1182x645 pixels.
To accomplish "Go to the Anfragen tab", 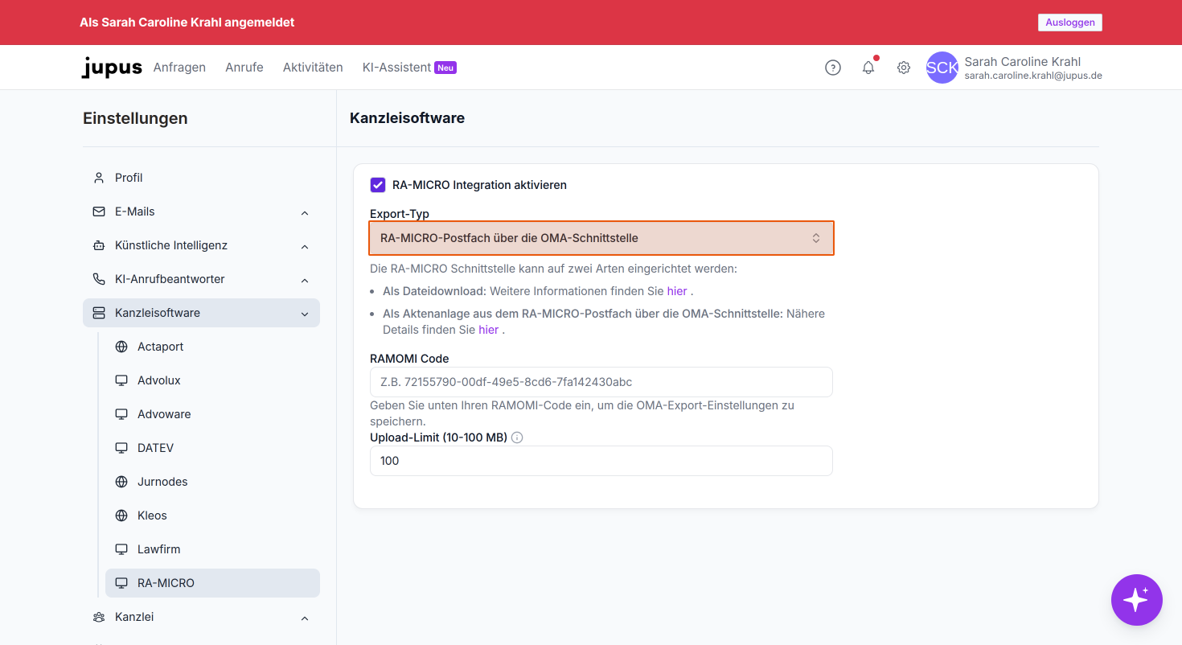I will [179, 68].
